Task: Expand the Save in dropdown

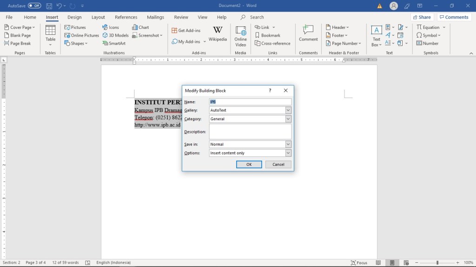Action: coord(288,144)
